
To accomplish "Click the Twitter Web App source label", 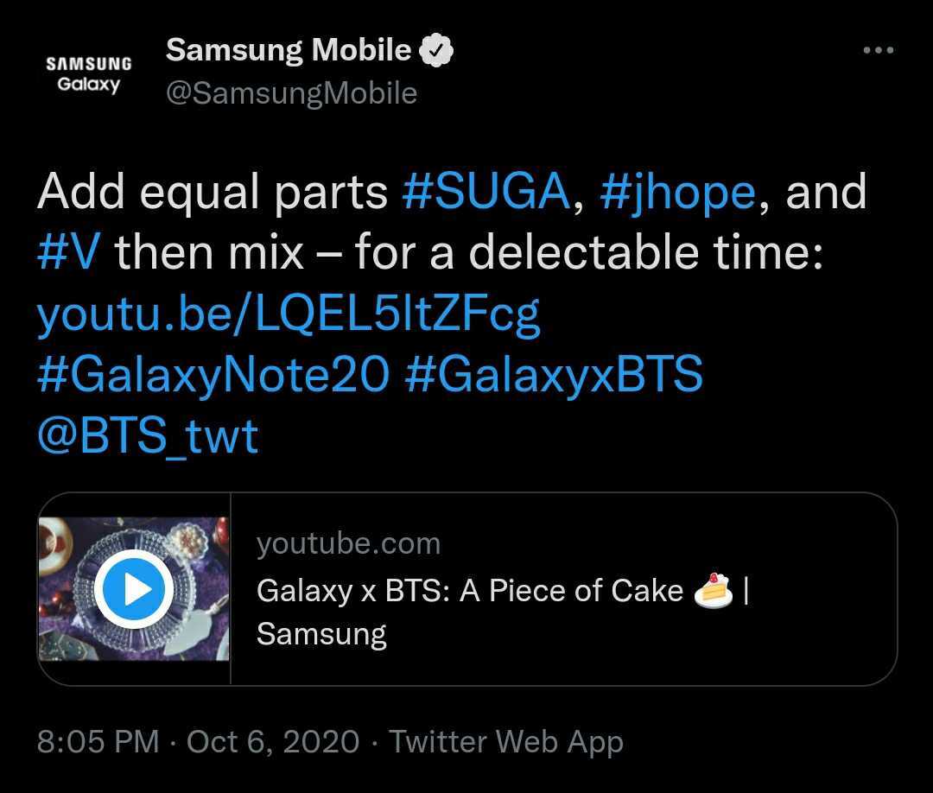I will [505, 741].
